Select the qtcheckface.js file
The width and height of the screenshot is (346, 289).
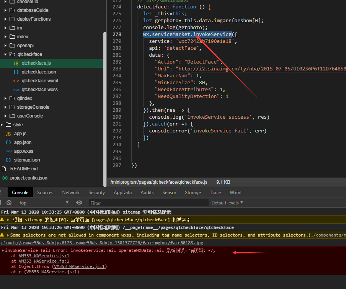52,63
